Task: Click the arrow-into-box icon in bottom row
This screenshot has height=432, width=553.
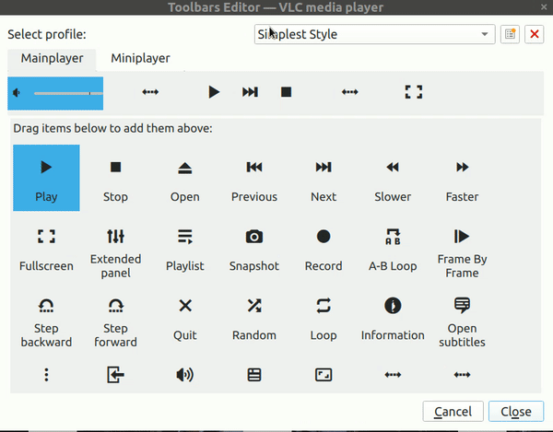Action: click(115, 375)
